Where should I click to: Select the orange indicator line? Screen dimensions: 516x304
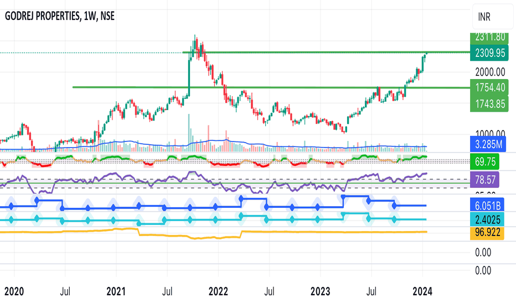click(x=213, y=233)
